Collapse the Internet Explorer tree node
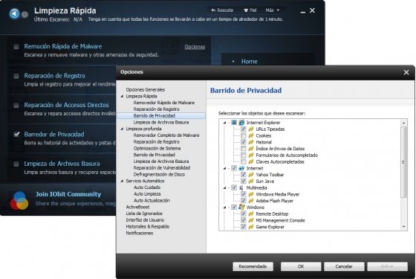The height and width of the screenshot is (279, 416). tap(224, 123)
